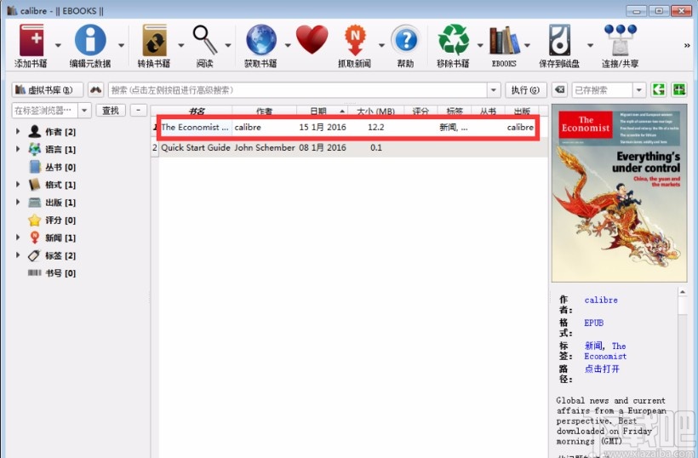Open the Edit metadata icon
The image size is (698, 458).
pos(90,41)
